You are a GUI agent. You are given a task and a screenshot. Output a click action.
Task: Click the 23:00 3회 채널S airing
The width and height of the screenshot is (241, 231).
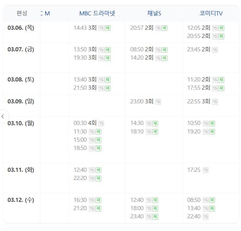142,101
